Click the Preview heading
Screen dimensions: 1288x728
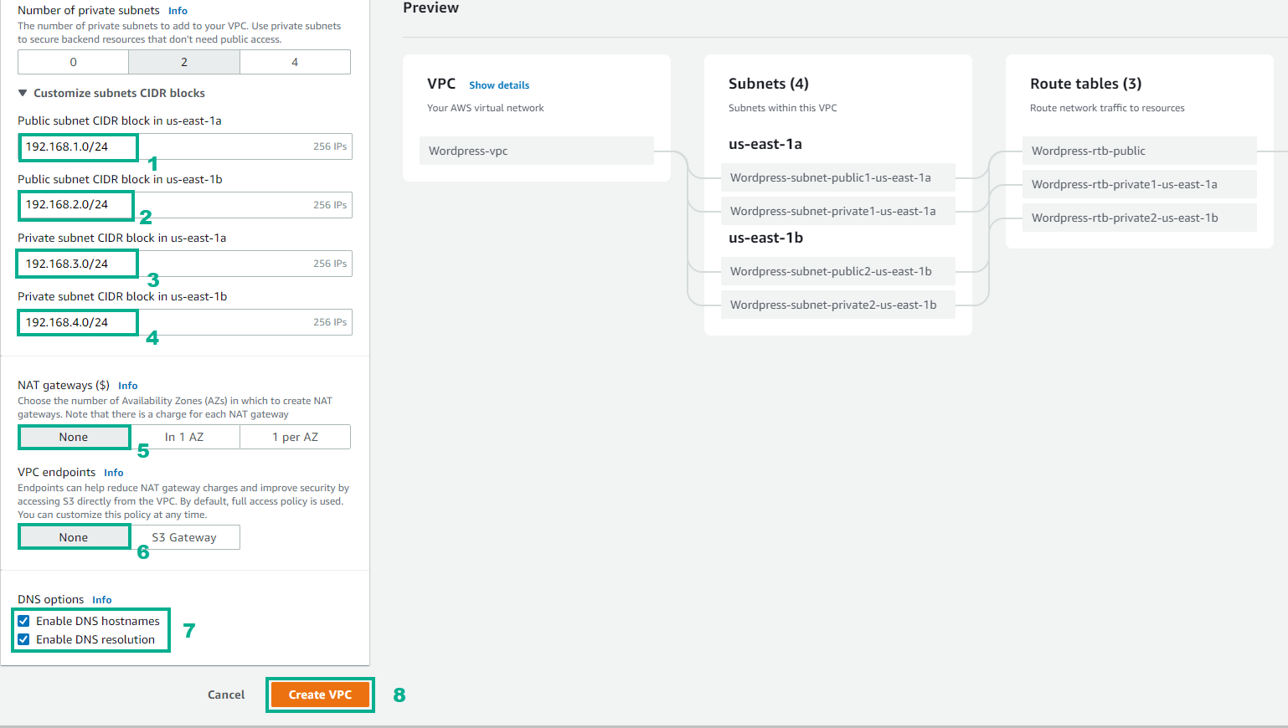[431, 8]
